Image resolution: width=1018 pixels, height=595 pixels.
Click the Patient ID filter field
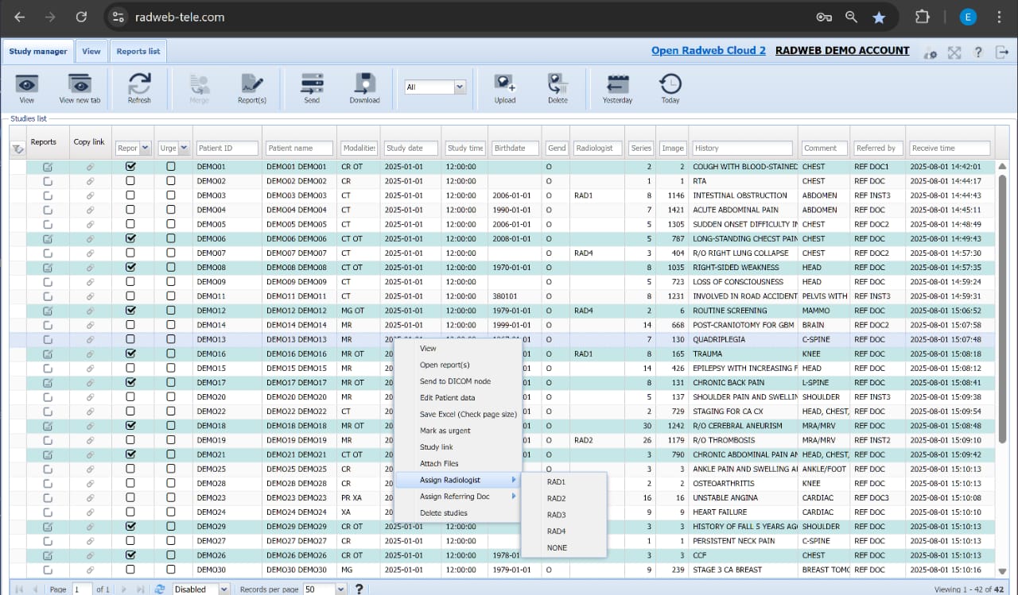coord(227,148)
